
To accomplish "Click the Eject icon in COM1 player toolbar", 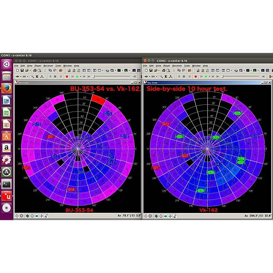I will pyautogui.click(x=51, y=76).
